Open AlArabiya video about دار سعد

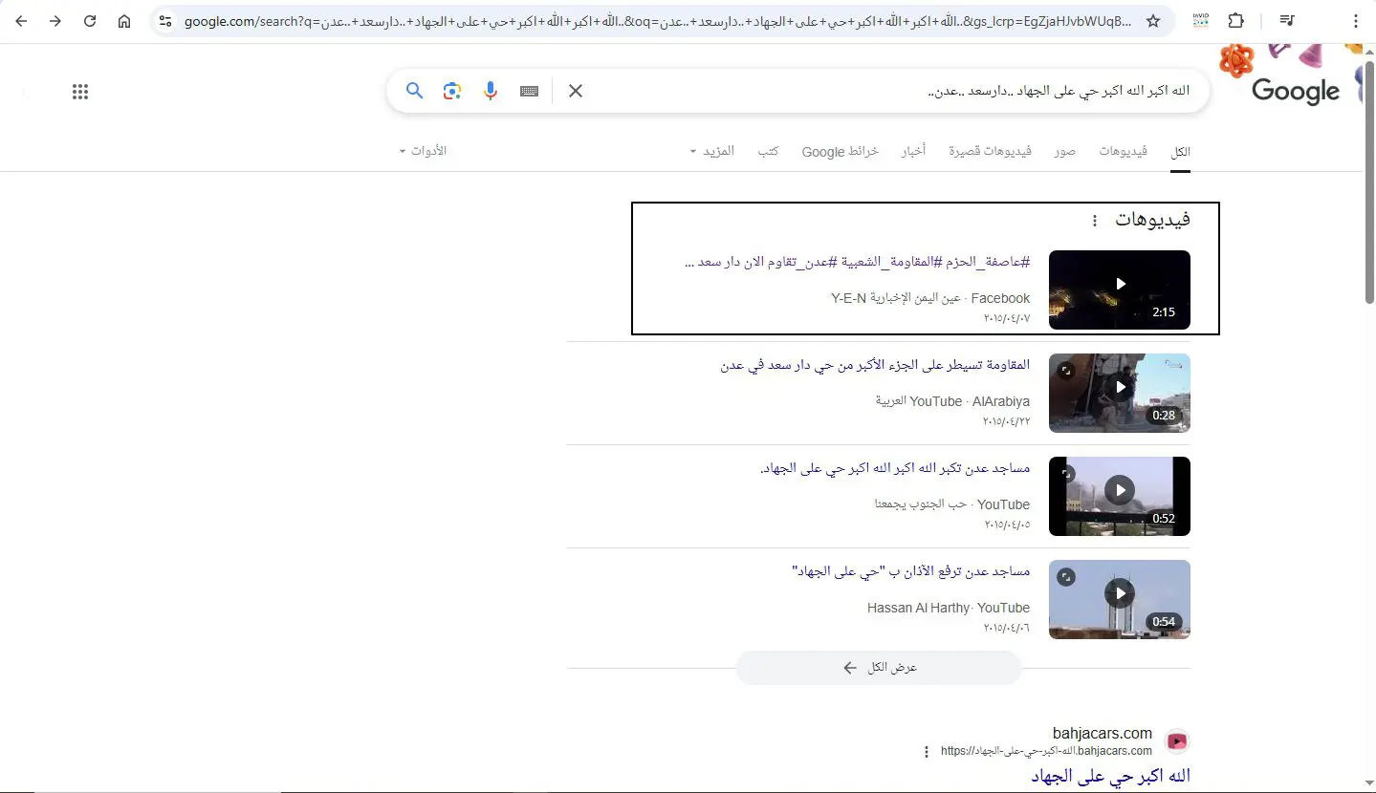875,365
